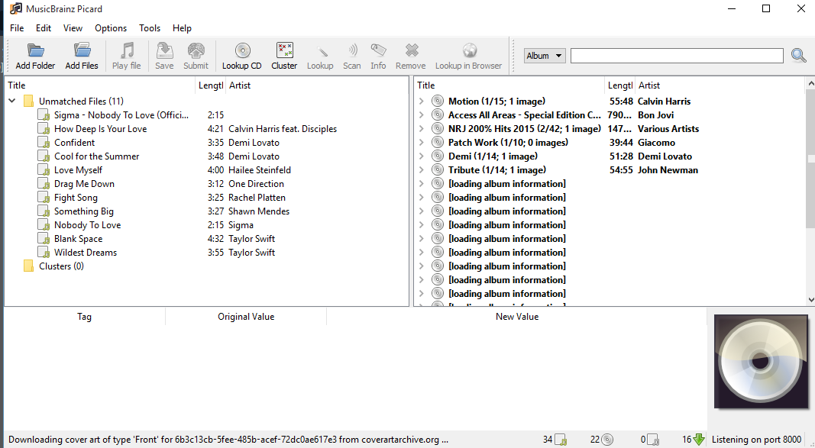Click the Length column header in right pane

tap(620, 85)
